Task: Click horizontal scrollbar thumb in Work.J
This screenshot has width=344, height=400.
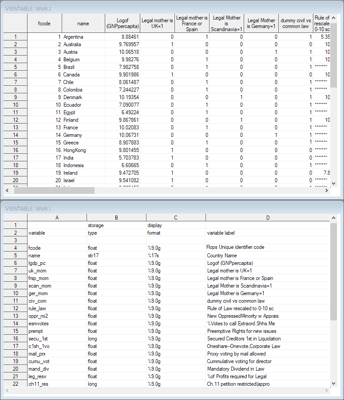Action: [54, 191]
